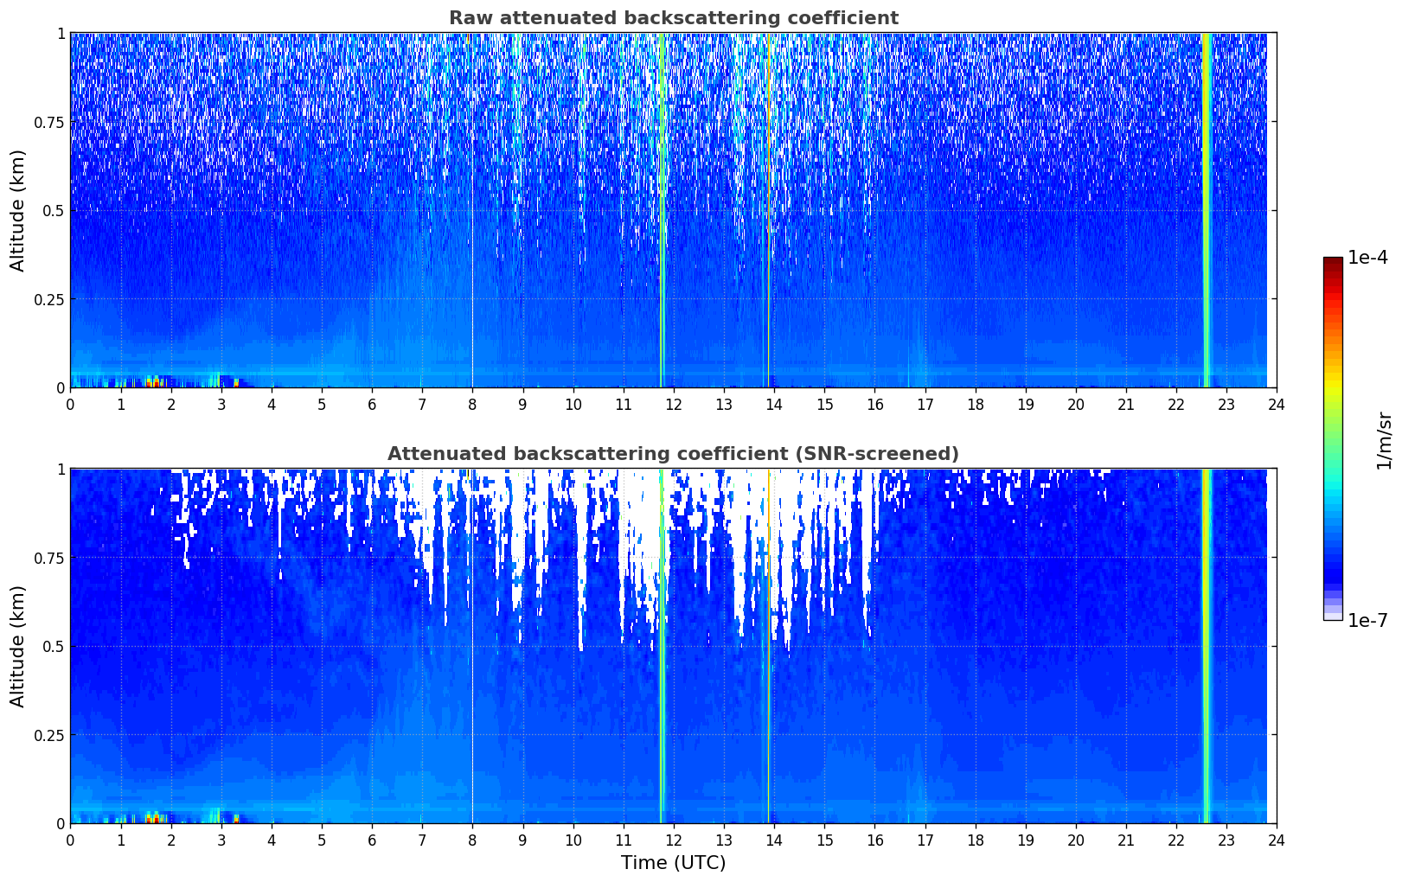Click hour tick '20' under the SNR-screened plot

(x=1076, y=840)
